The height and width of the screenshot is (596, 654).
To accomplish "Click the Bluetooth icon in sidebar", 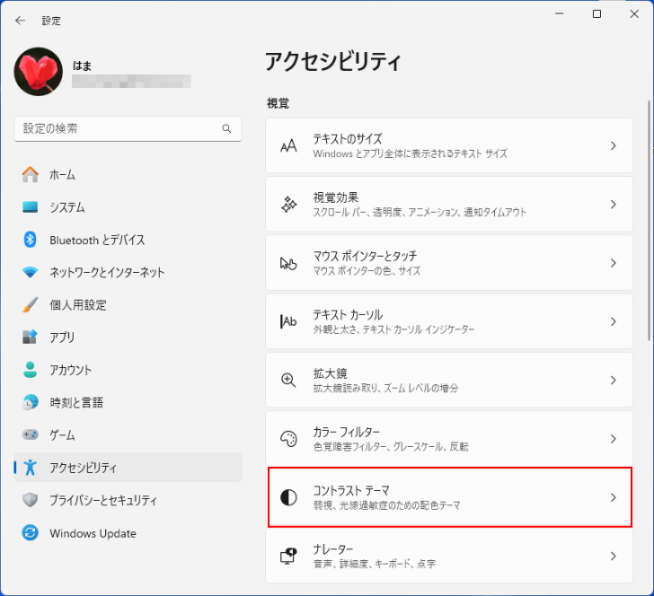I will coord(30,240).
